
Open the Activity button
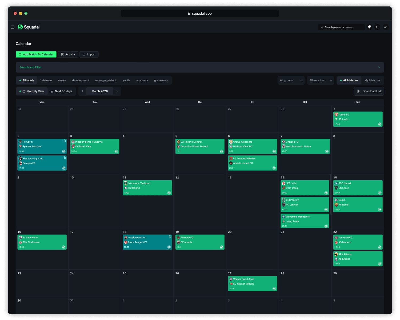click(x=68, y=54)
